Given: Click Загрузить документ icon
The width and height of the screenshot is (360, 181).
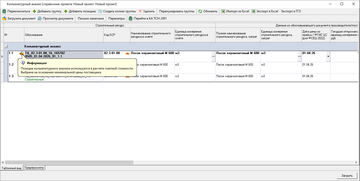Looking at the screenshot, I should point(4,18).
